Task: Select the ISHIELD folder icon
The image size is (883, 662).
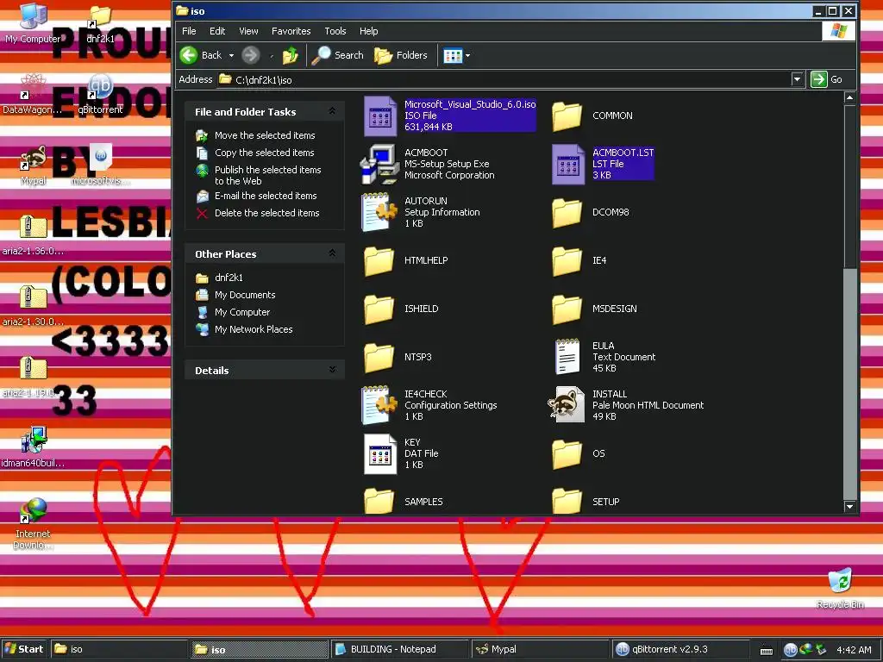Action: (379, 309)
